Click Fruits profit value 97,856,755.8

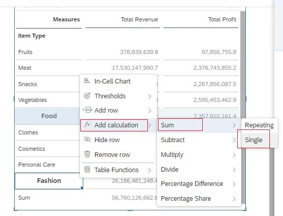coord(219,52)
